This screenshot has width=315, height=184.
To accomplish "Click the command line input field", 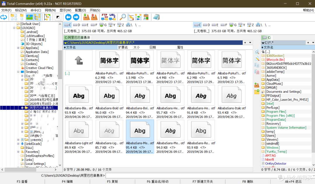I will 210,176.
